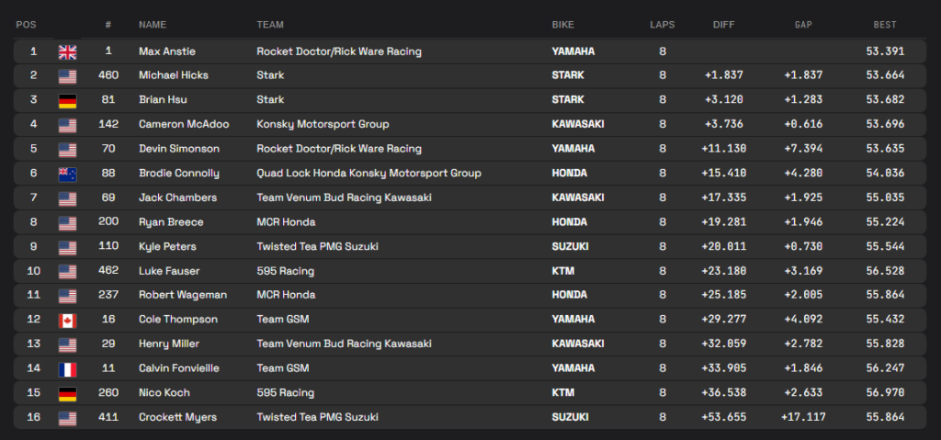Viewport: 941px width, 440px height.
Task: Select rider name Max Anstie
Action: click(x=167, y=51)
